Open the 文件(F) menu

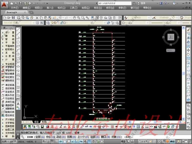click(x=15, y=8)
